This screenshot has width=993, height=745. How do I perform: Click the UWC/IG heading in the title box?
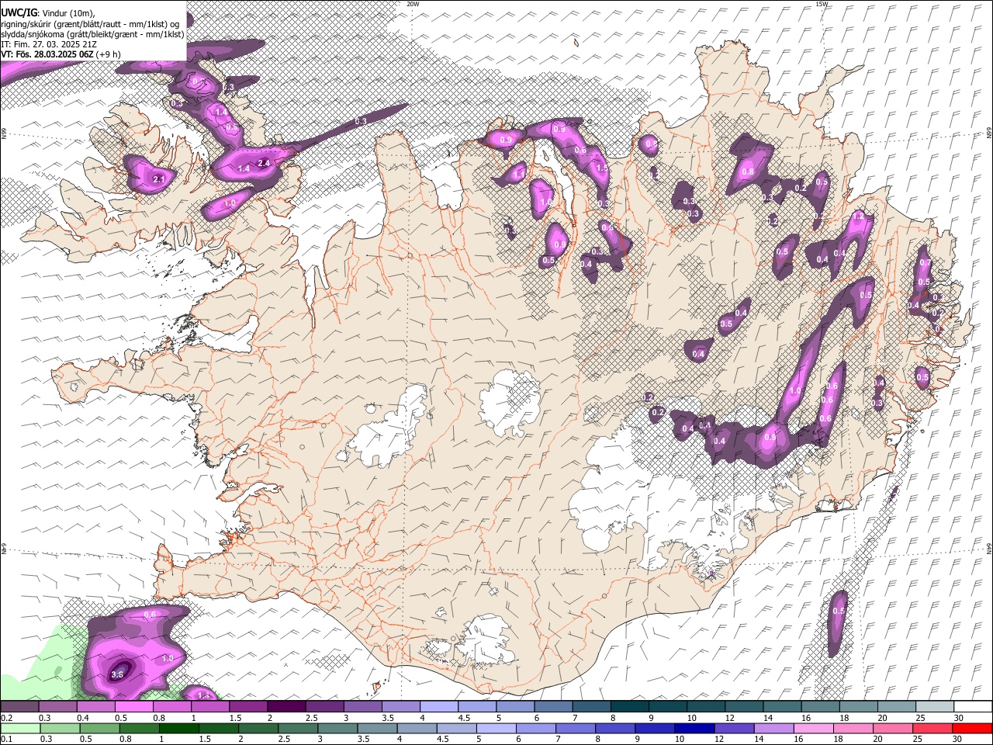coord(19,12)
